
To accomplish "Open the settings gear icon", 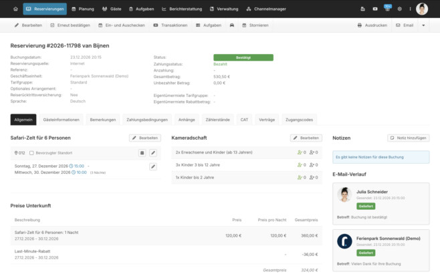I will (x=400, y=9).
